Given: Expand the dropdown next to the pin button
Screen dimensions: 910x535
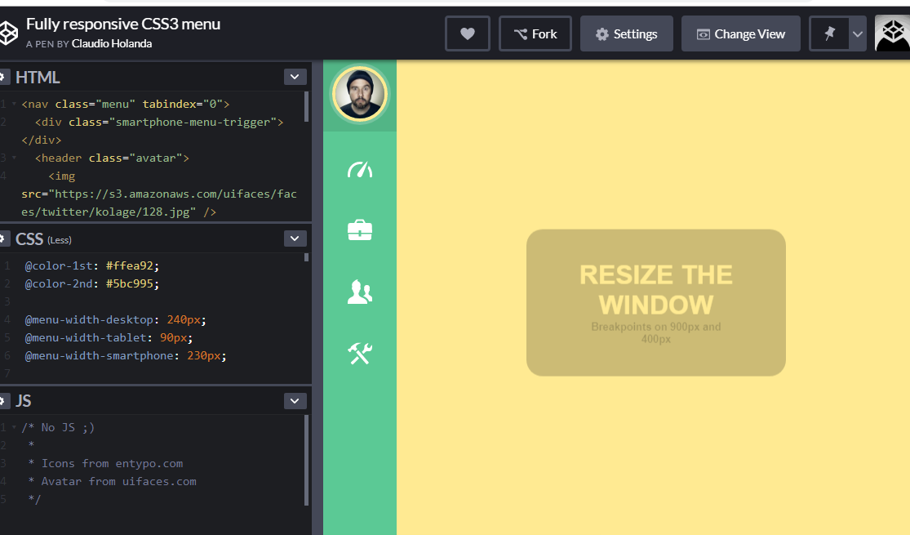Looking at the screenshot, I should pyautogui.click(x=858, y=33).
